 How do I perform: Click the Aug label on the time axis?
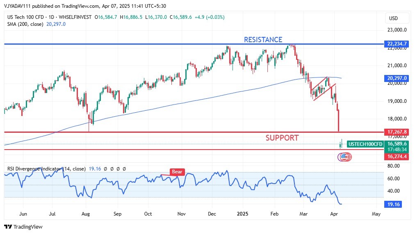click(85, 214)
